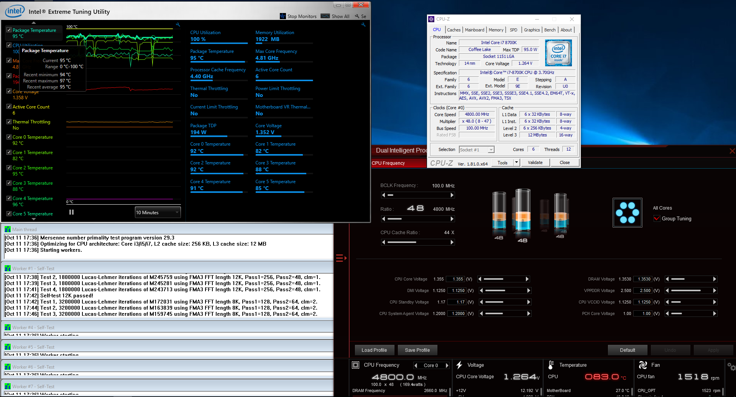Click the Temperature thermometer icon
Image resolution: width=736 pixels, height=397 pixels.
[x=551, y=365]
